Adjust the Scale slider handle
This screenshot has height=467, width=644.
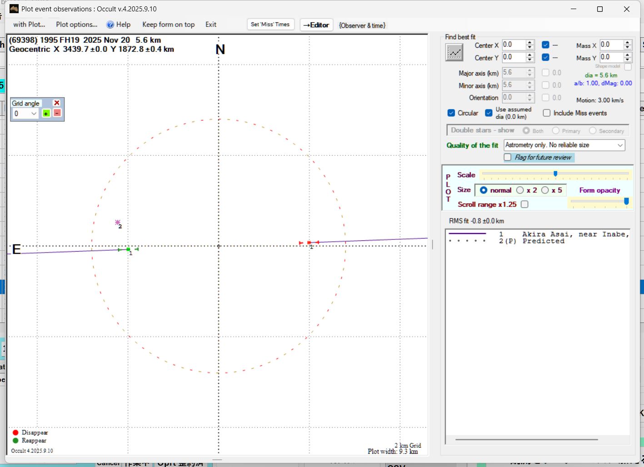[x=555, y=174]
